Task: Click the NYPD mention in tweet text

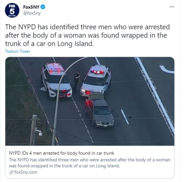Action: (27, 27)
